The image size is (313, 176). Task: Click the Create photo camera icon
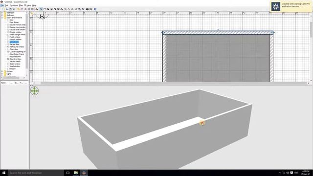pyautogui.click(x=87, y=9)
